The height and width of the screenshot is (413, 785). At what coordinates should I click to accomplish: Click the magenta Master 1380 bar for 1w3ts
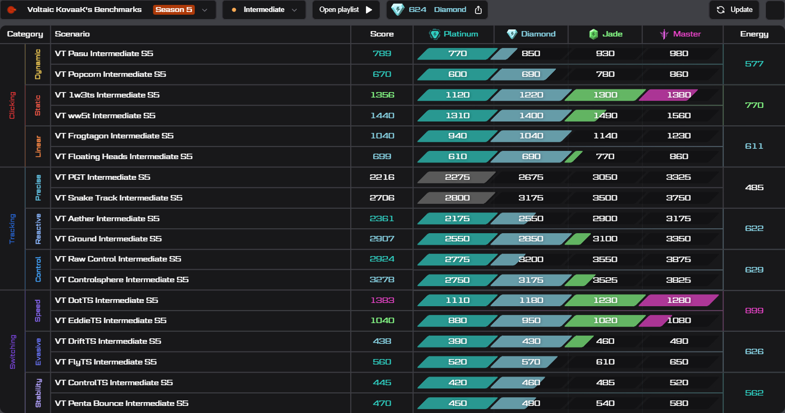click(668, 95)
